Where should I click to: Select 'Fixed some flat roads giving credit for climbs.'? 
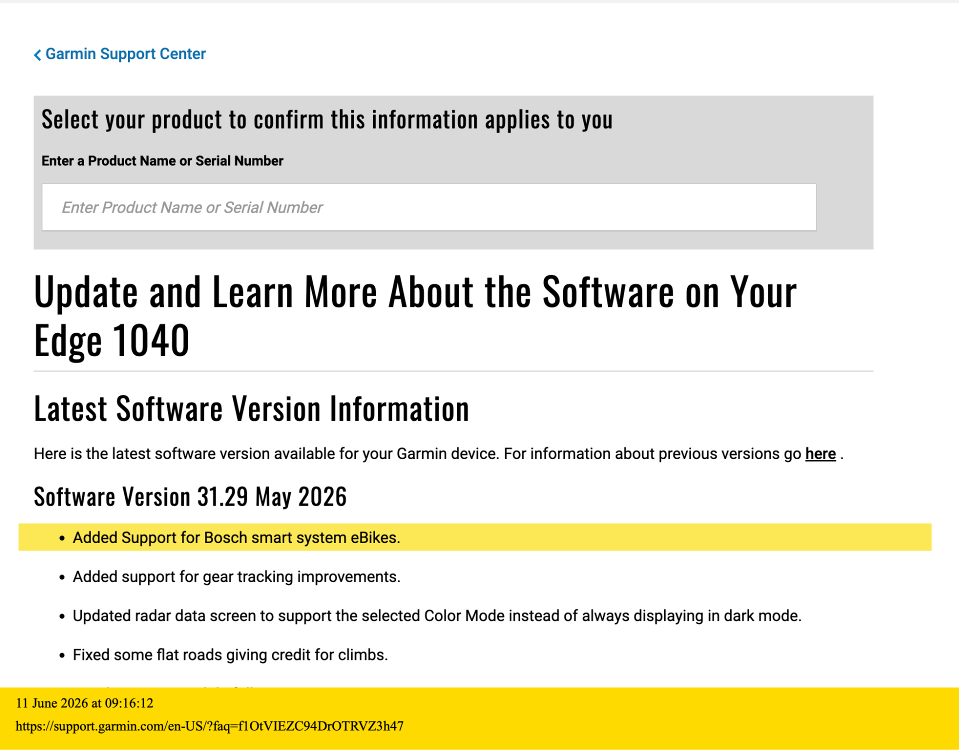coord(230,654)
